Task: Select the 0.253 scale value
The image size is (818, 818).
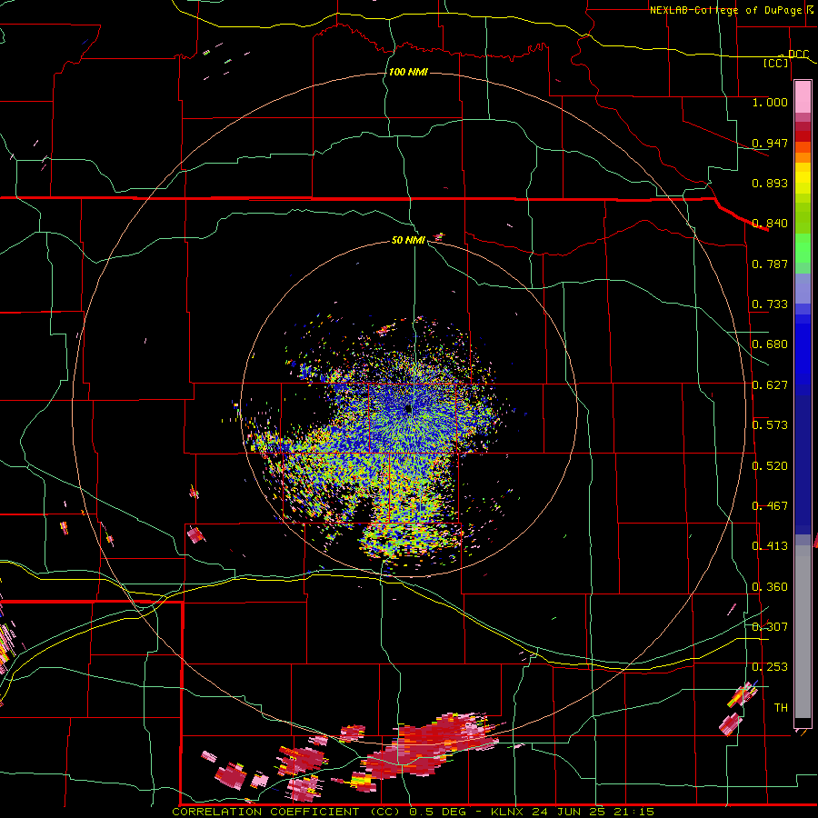Action: pos(770,667)
